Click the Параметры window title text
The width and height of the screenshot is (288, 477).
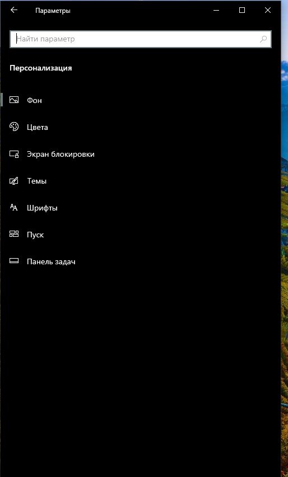click(53, 11)
